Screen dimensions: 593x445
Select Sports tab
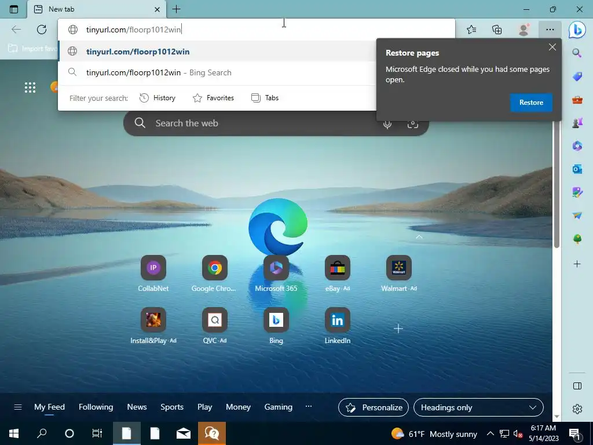pyautogui.click(x=172, y=407)
